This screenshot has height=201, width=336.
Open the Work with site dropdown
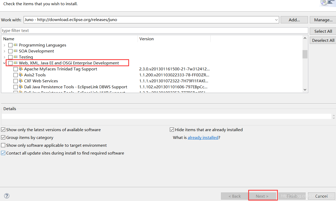click(x=276, y=20)
